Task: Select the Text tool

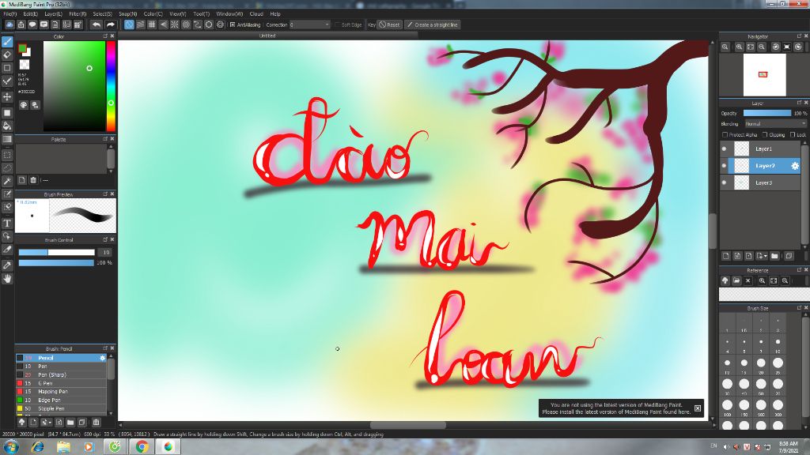Action: 7,224
